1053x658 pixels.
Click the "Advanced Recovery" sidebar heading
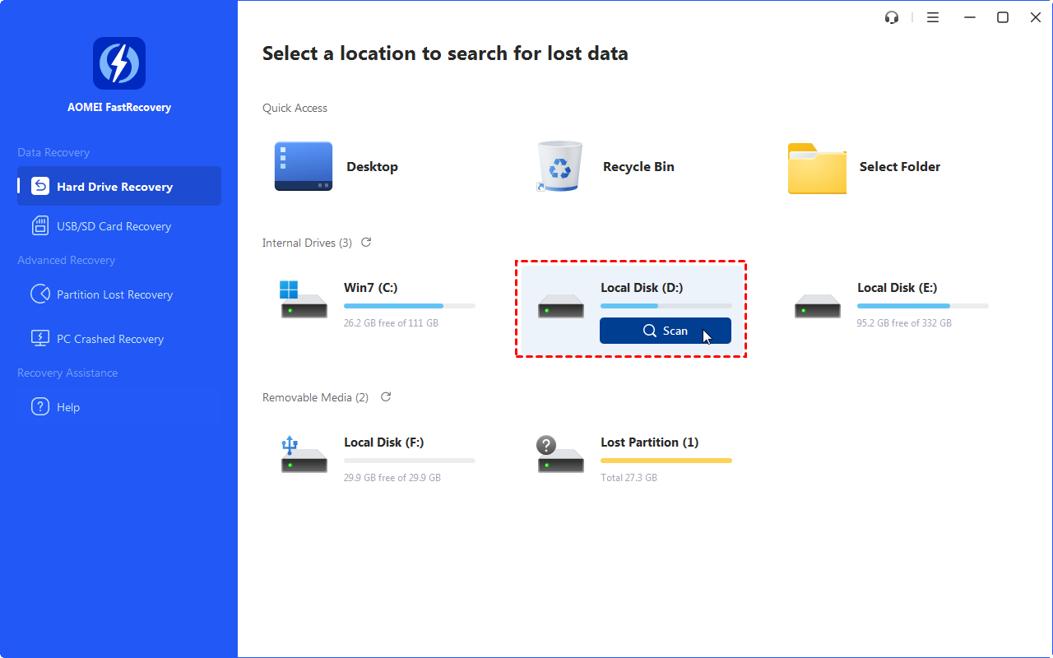click(x=67, y=260)
